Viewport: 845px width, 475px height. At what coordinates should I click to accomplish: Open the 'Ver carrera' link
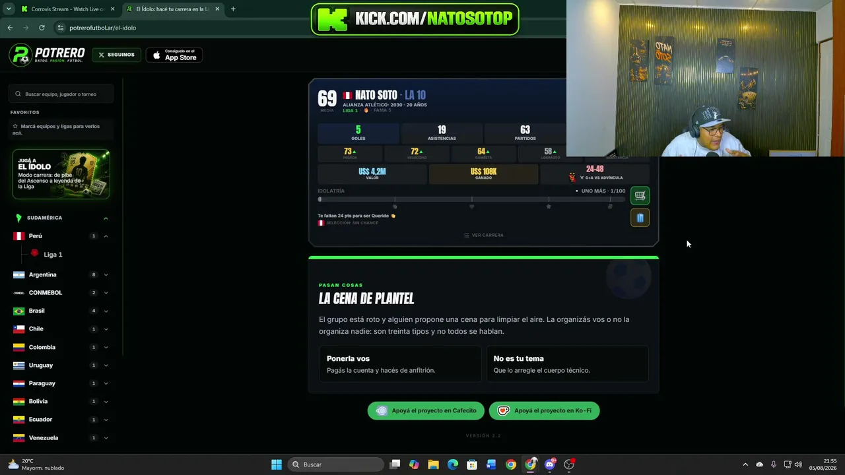(x=483, y=235)
